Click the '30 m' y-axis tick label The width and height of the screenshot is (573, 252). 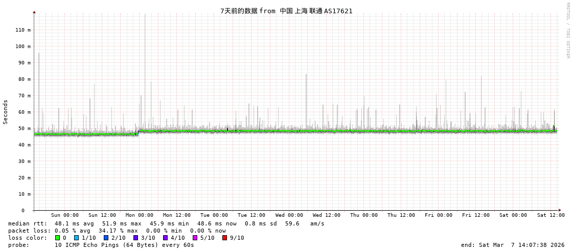[25, 161]
